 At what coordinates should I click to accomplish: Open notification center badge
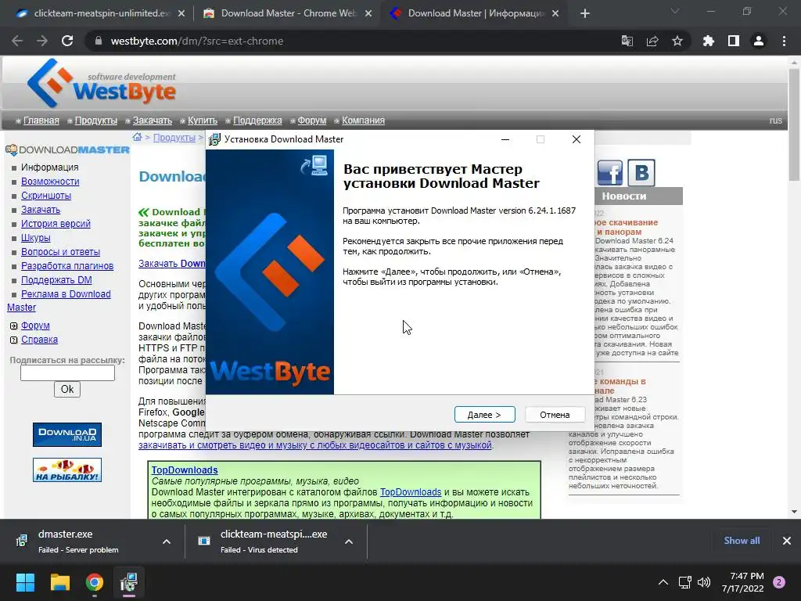779,582
